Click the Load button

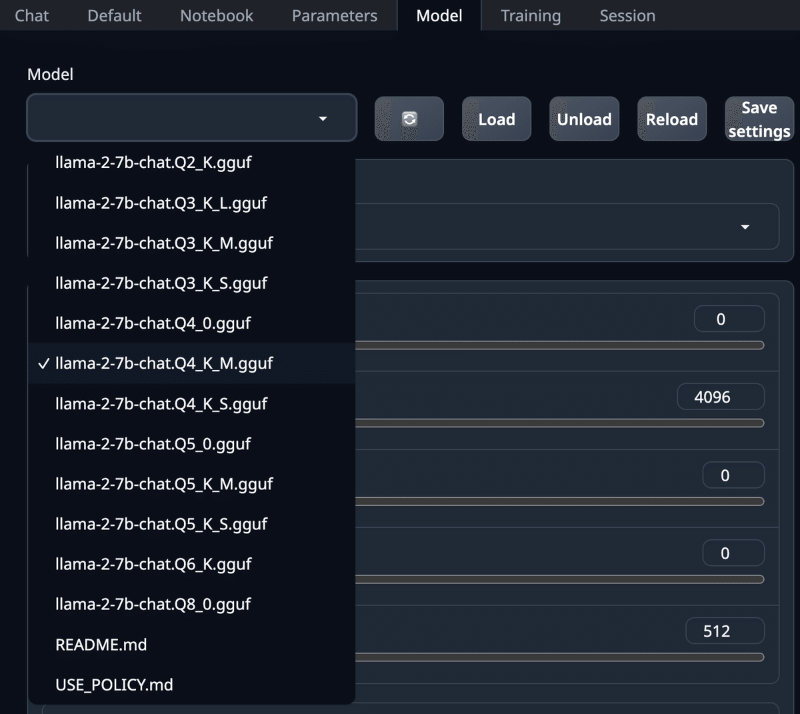[x=497, y=119]
